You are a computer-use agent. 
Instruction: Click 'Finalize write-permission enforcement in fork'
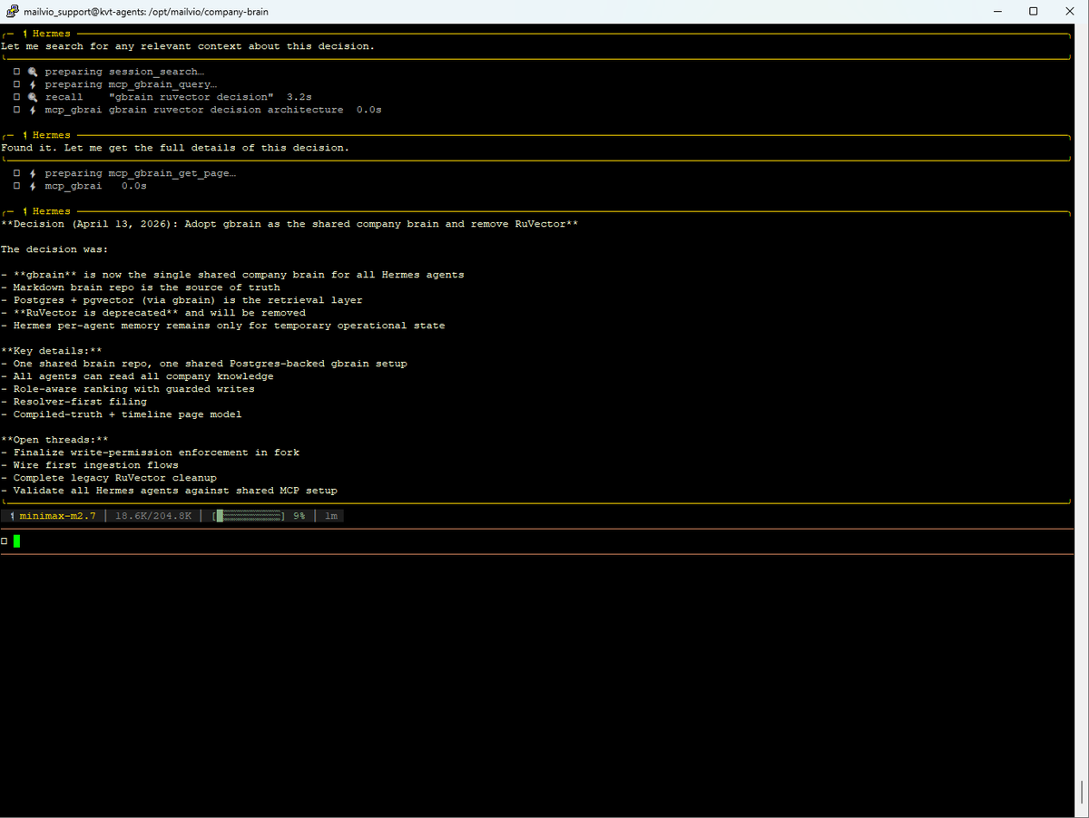(150, 453)
